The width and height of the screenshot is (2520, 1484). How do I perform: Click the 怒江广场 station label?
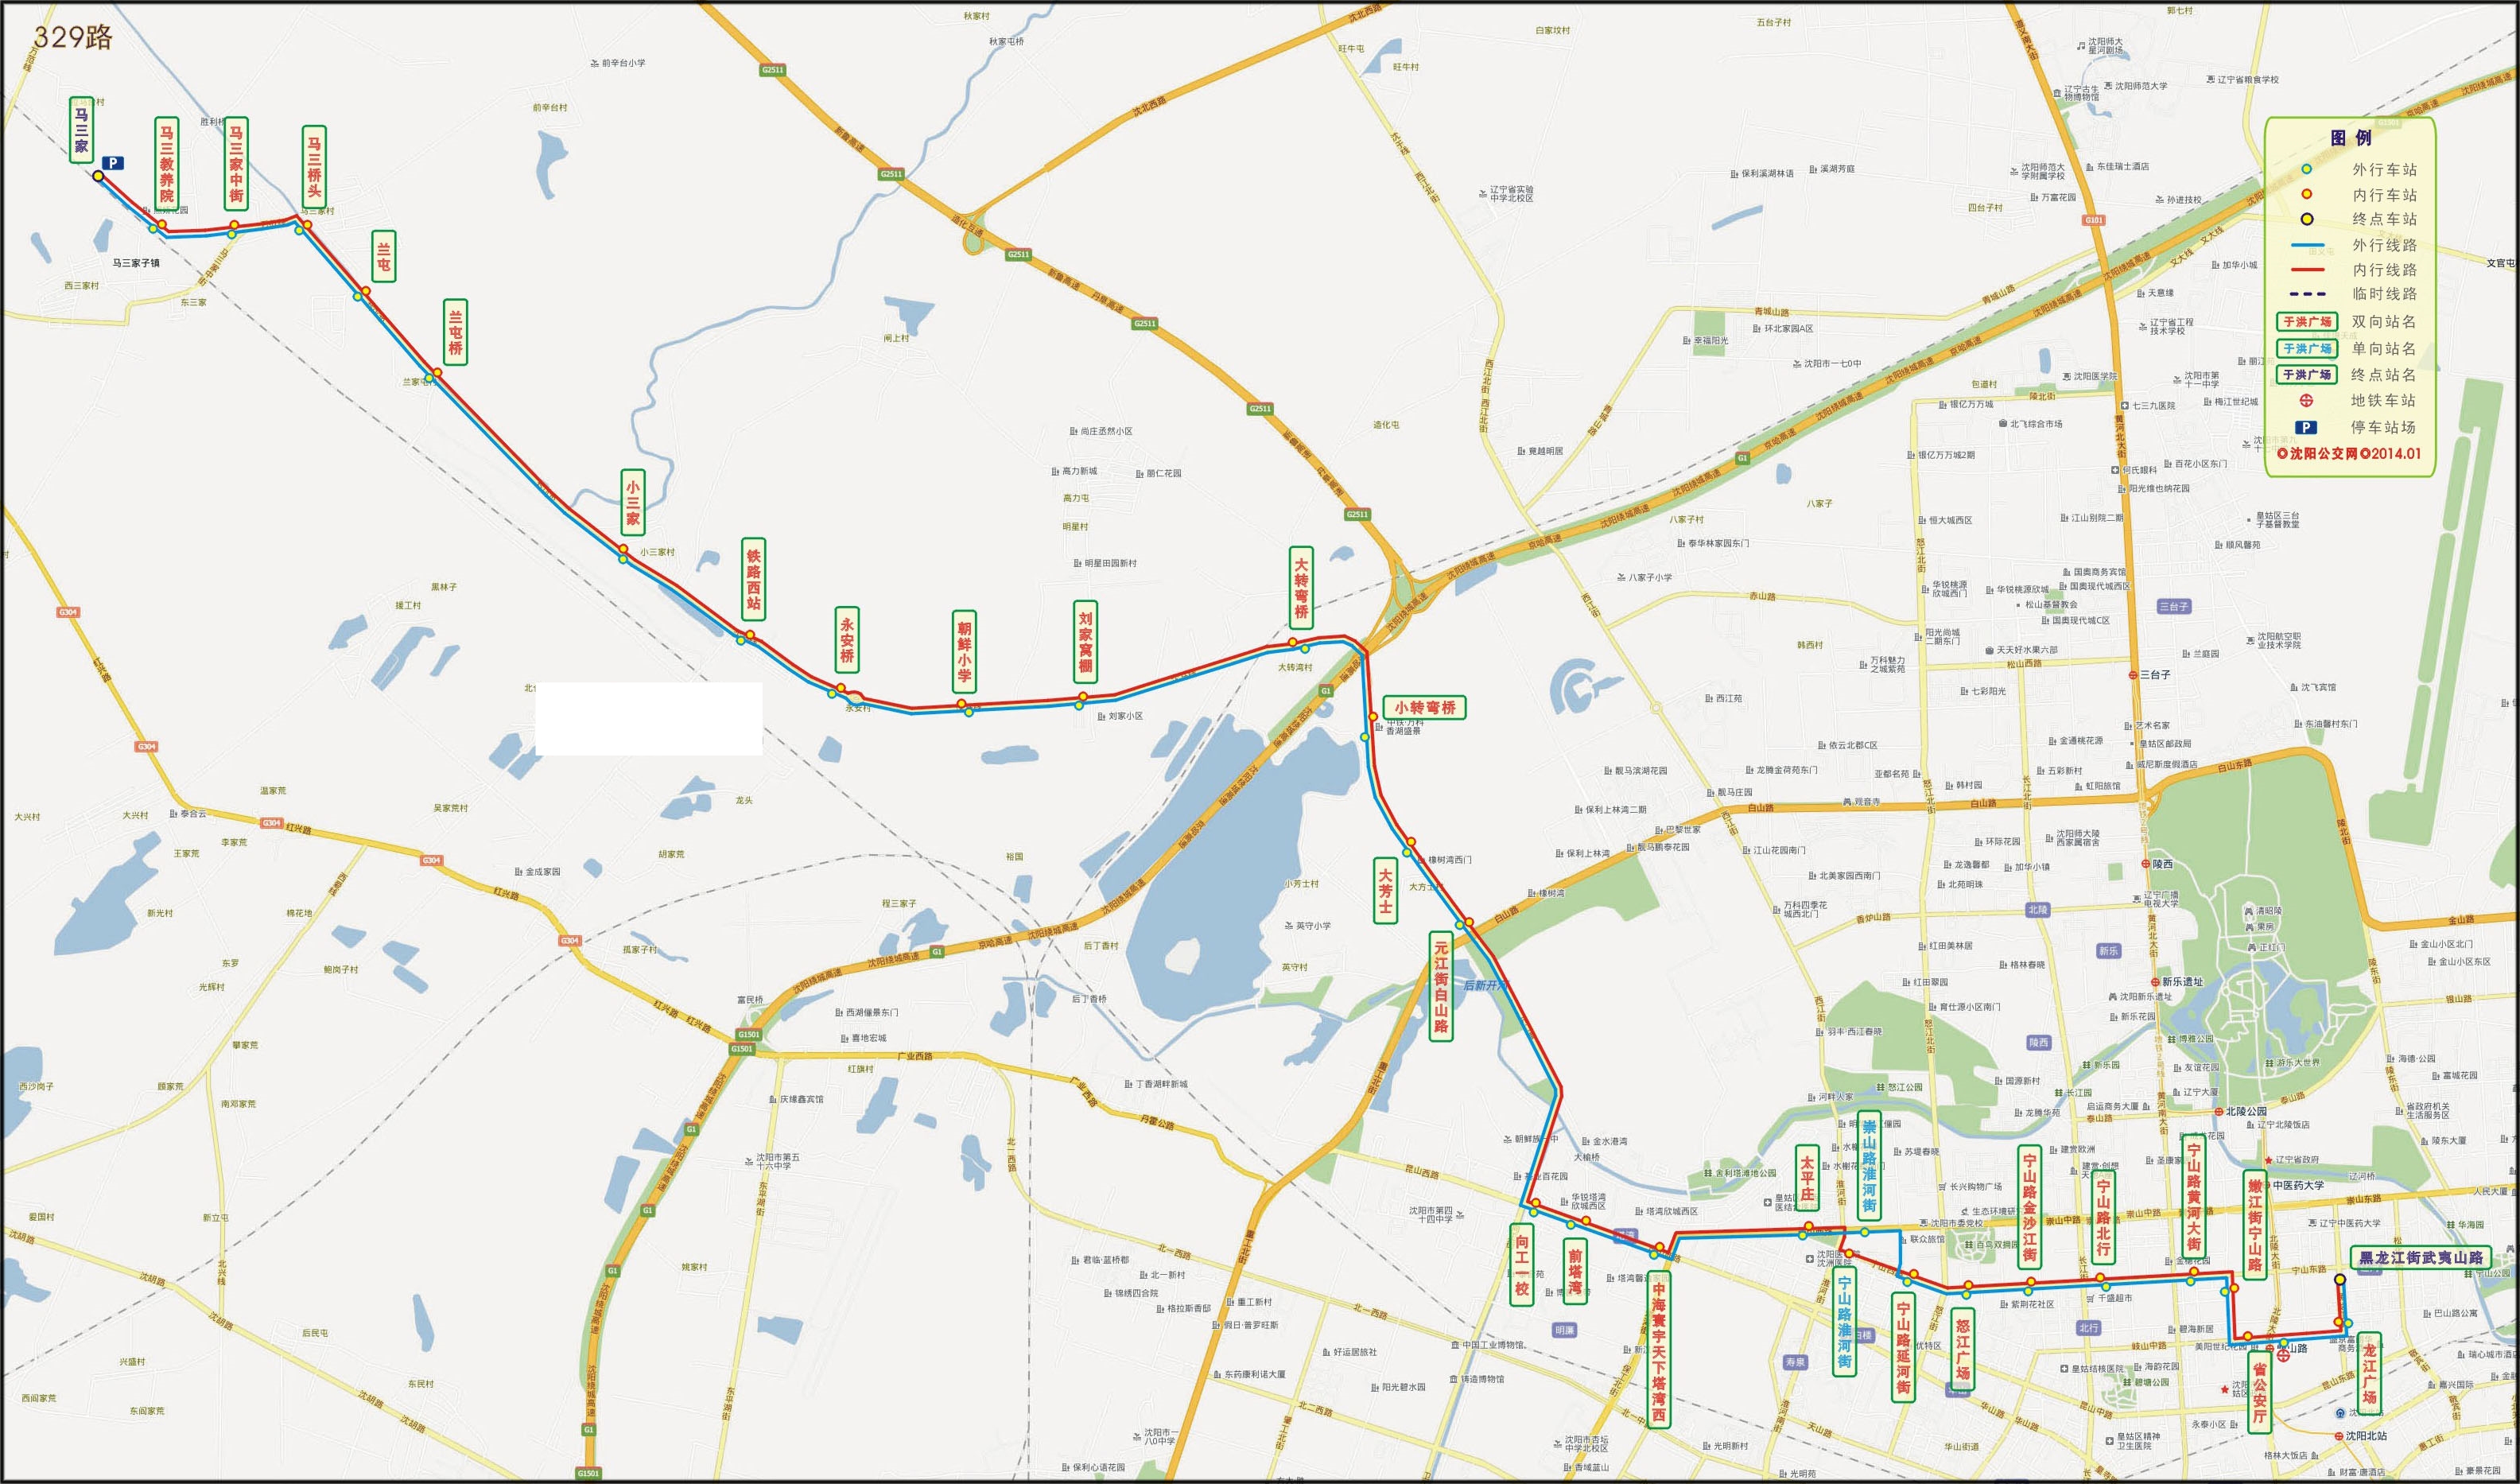coord(1962,1349)
